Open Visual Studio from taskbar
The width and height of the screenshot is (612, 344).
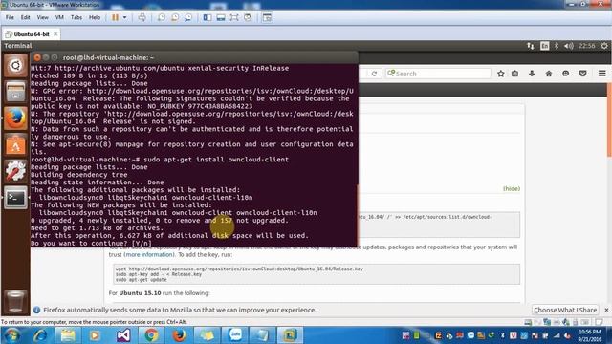(x=123, y=335)
